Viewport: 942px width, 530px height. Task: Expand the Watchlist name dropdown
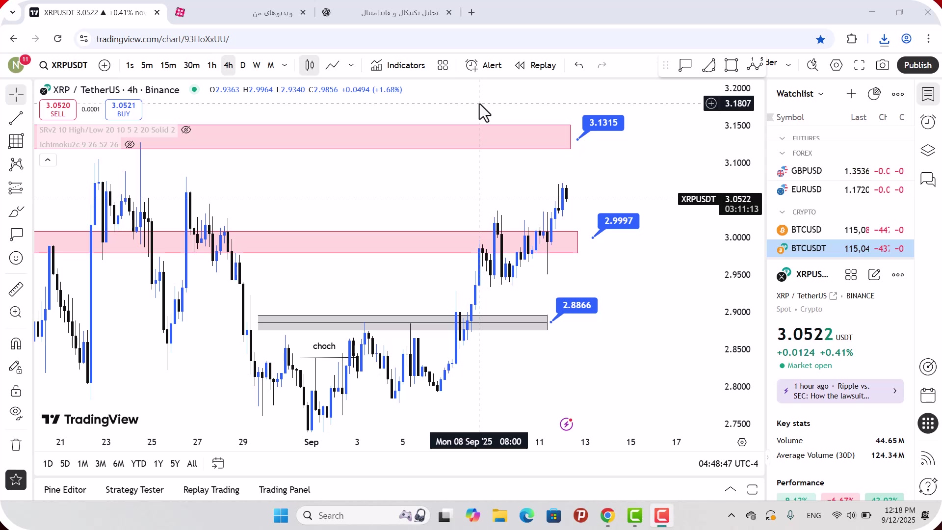(x=800, y=94)
